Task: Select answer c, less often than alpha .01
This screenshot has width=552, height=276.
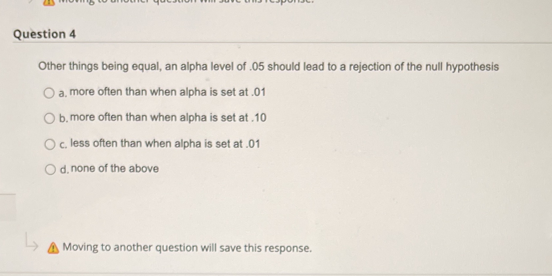Action: (49, 144)
